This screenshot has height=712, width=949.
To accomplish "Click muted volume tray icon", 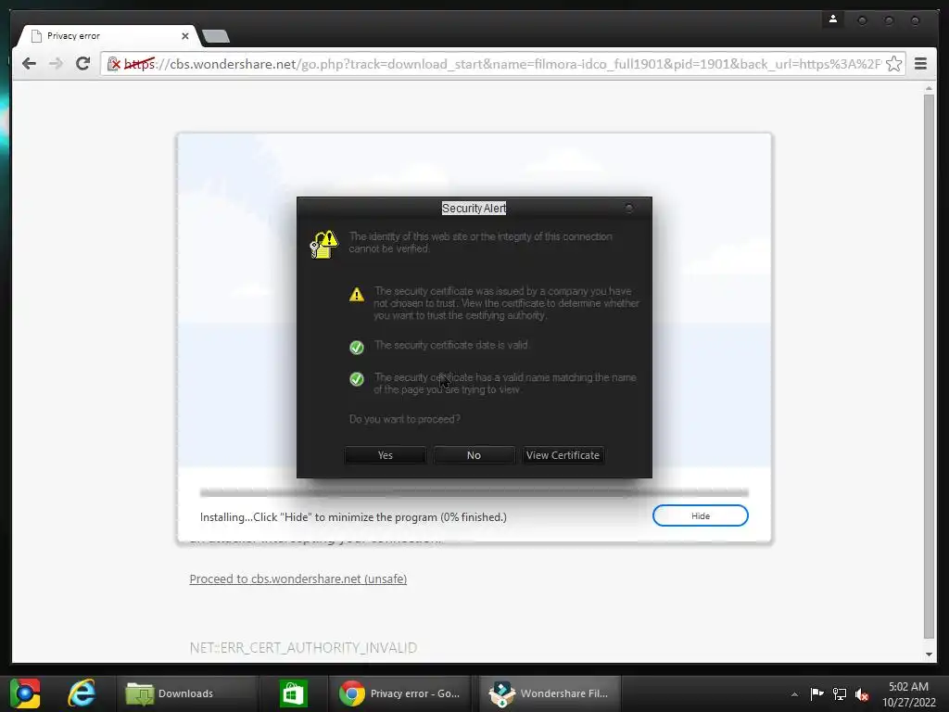I will point(862,694).
